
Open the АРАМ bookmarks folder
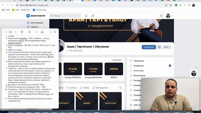pos(6,10)
